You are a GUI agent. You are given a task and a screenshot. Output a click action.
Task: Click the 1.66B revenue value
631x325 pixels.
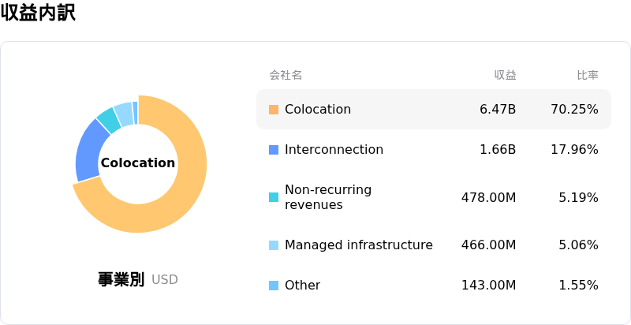click(x=498, y=150)
